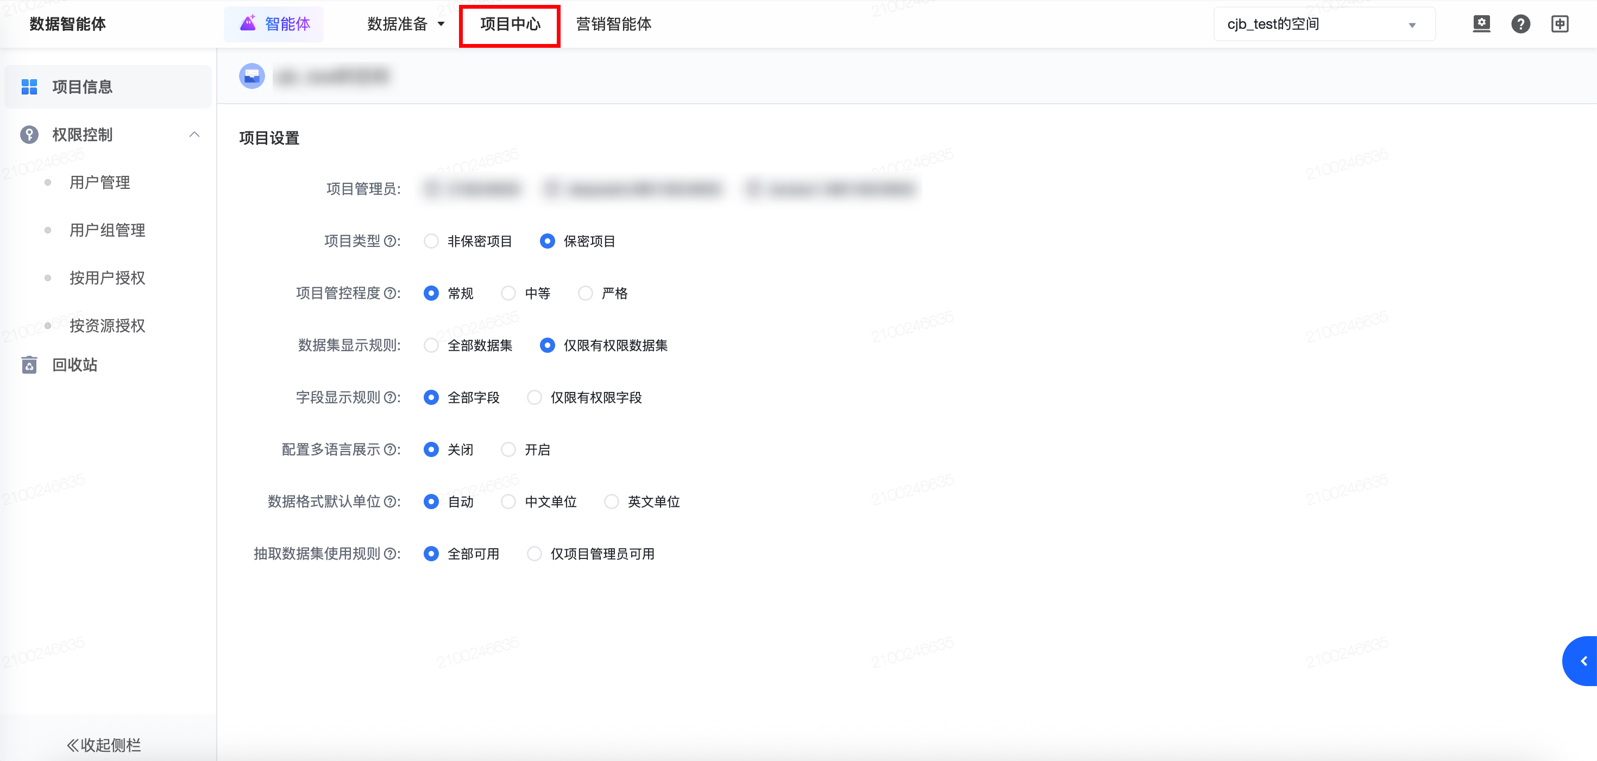Open the 营销智能体 tab
Image resolution: width=1597 pixels, height=761 pixels.
[613, 24]
